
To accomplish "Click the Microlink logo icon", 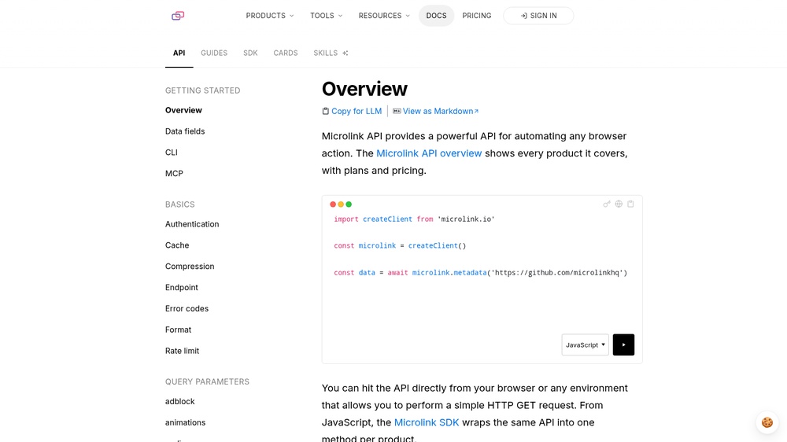I will coord(178,16).
